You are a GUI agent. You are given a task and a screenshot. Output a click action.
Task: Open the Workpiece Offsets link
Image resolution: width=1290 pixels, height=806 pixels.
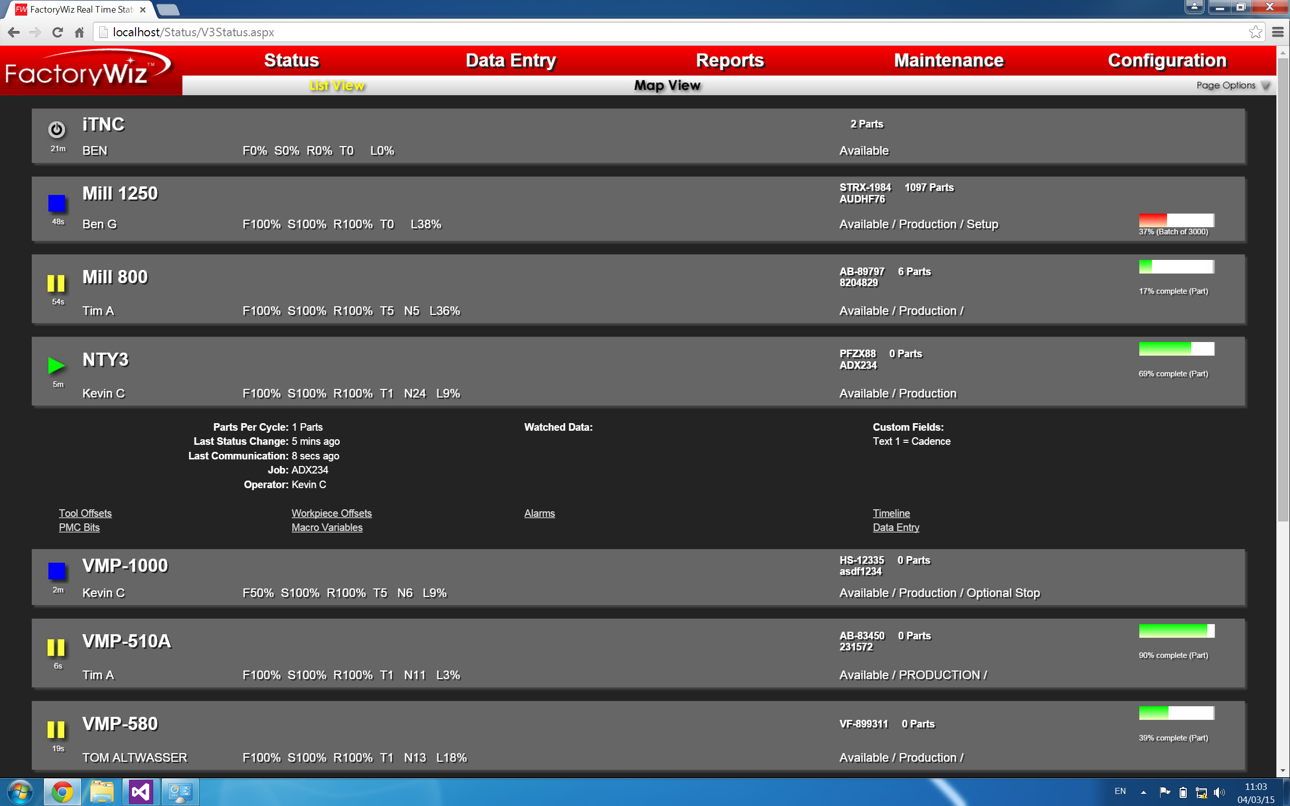point(332,513)
